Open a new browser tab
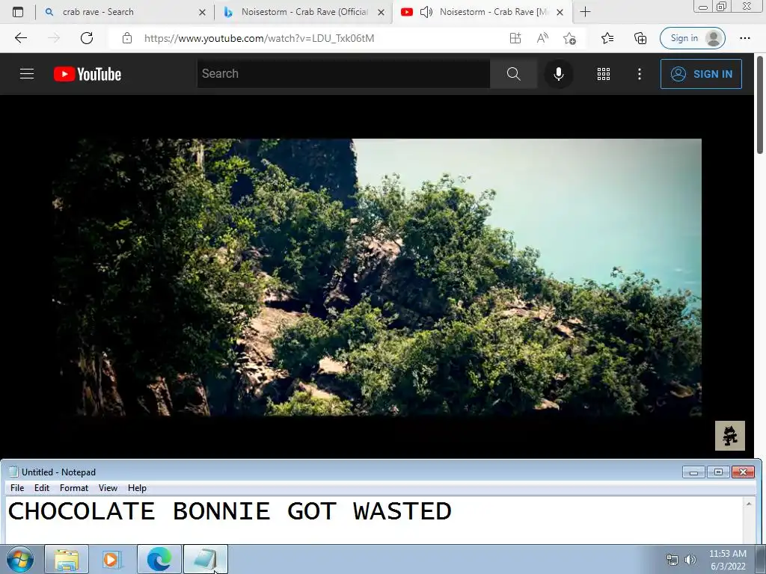Viewport: 766px width, 574px height. coord(585,12)
